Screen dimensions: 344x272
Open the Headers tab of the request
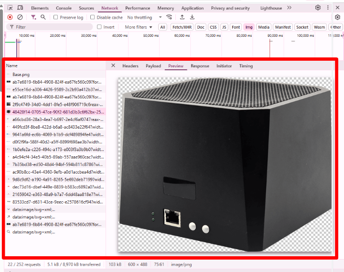click(x=130, y=66)
